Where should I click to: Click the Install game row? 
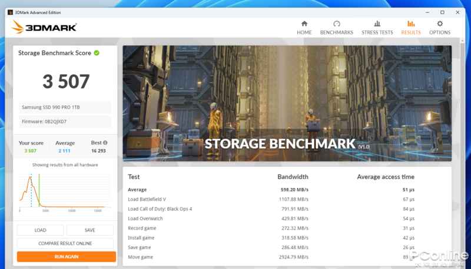point(271,237)
